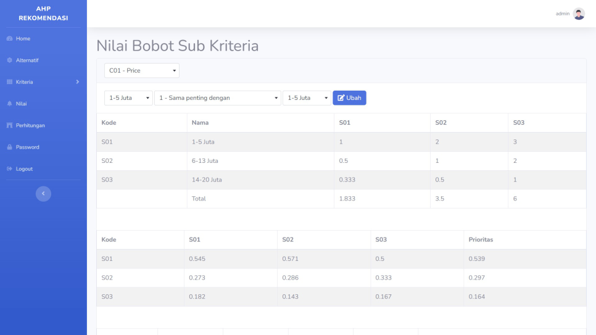This screenshot has height=335, width=596.
Task: Click the value 3 in S01 row
Action: (515, 142)
